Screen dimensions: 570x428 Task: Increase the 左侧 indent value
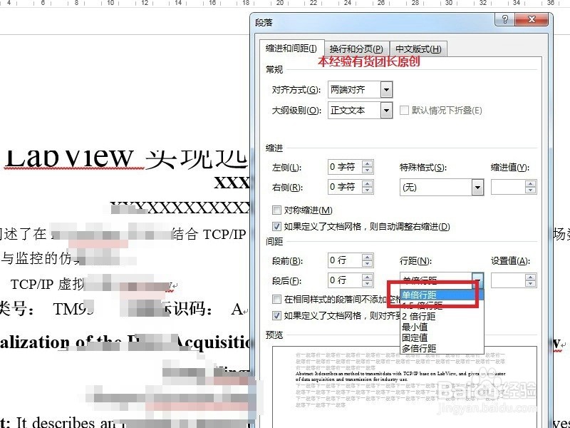[x=368, y=164]
